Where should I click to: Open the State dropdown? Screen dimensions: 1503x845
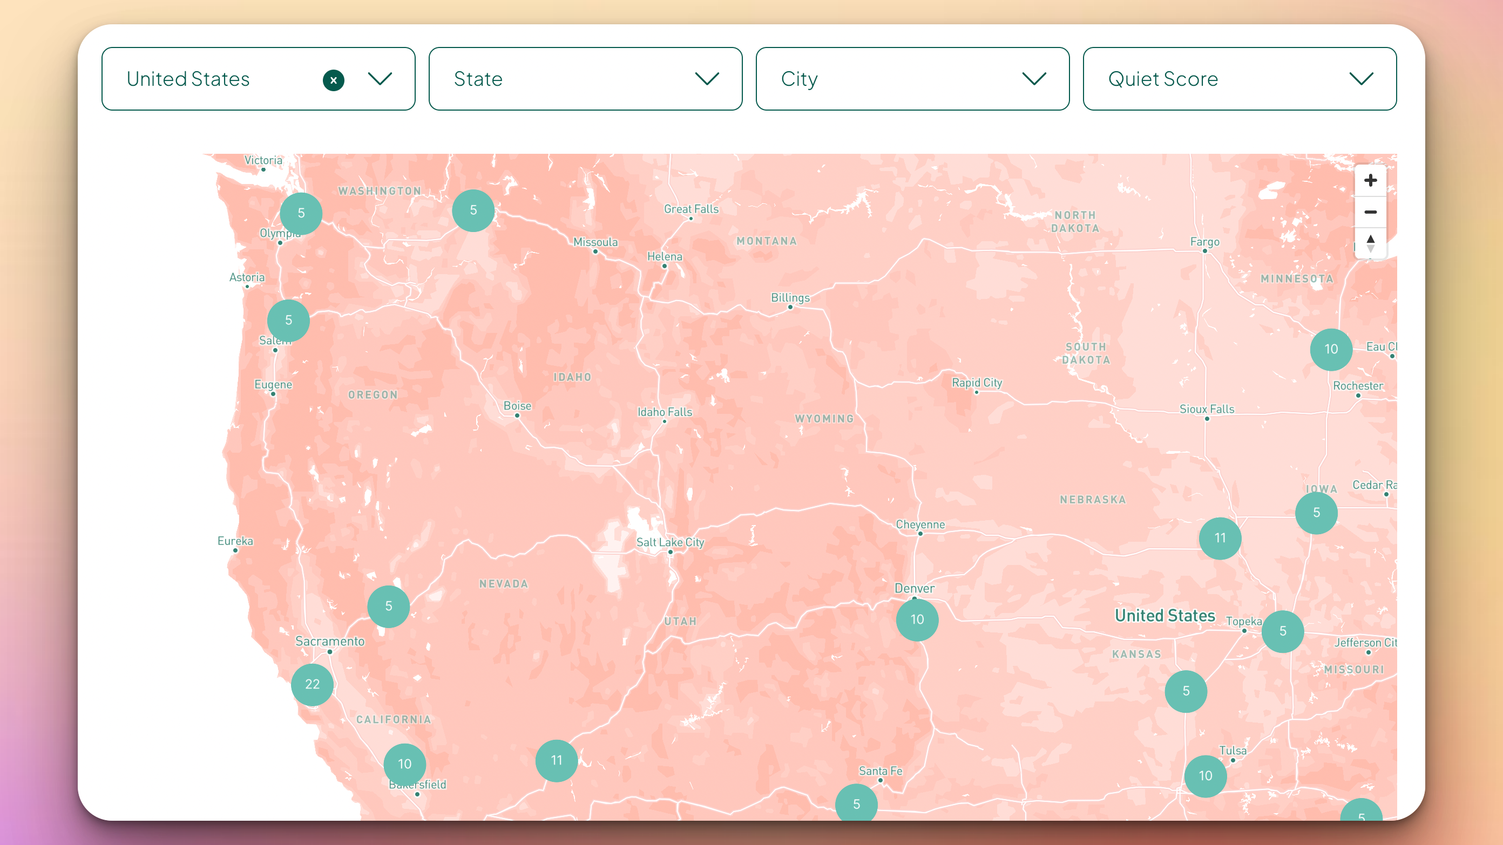585,79
